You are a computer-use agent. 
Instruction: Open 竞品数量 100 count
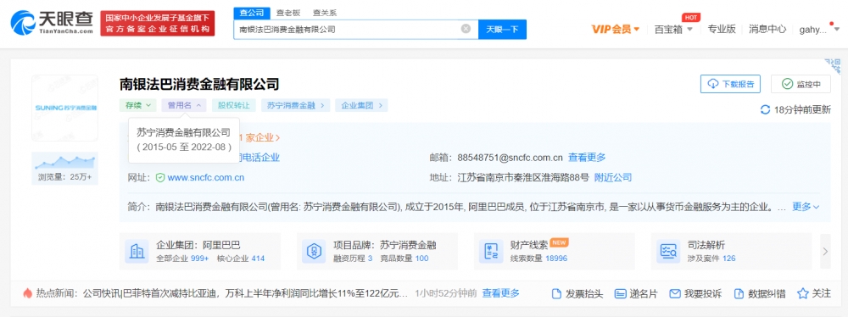(404, 259)
